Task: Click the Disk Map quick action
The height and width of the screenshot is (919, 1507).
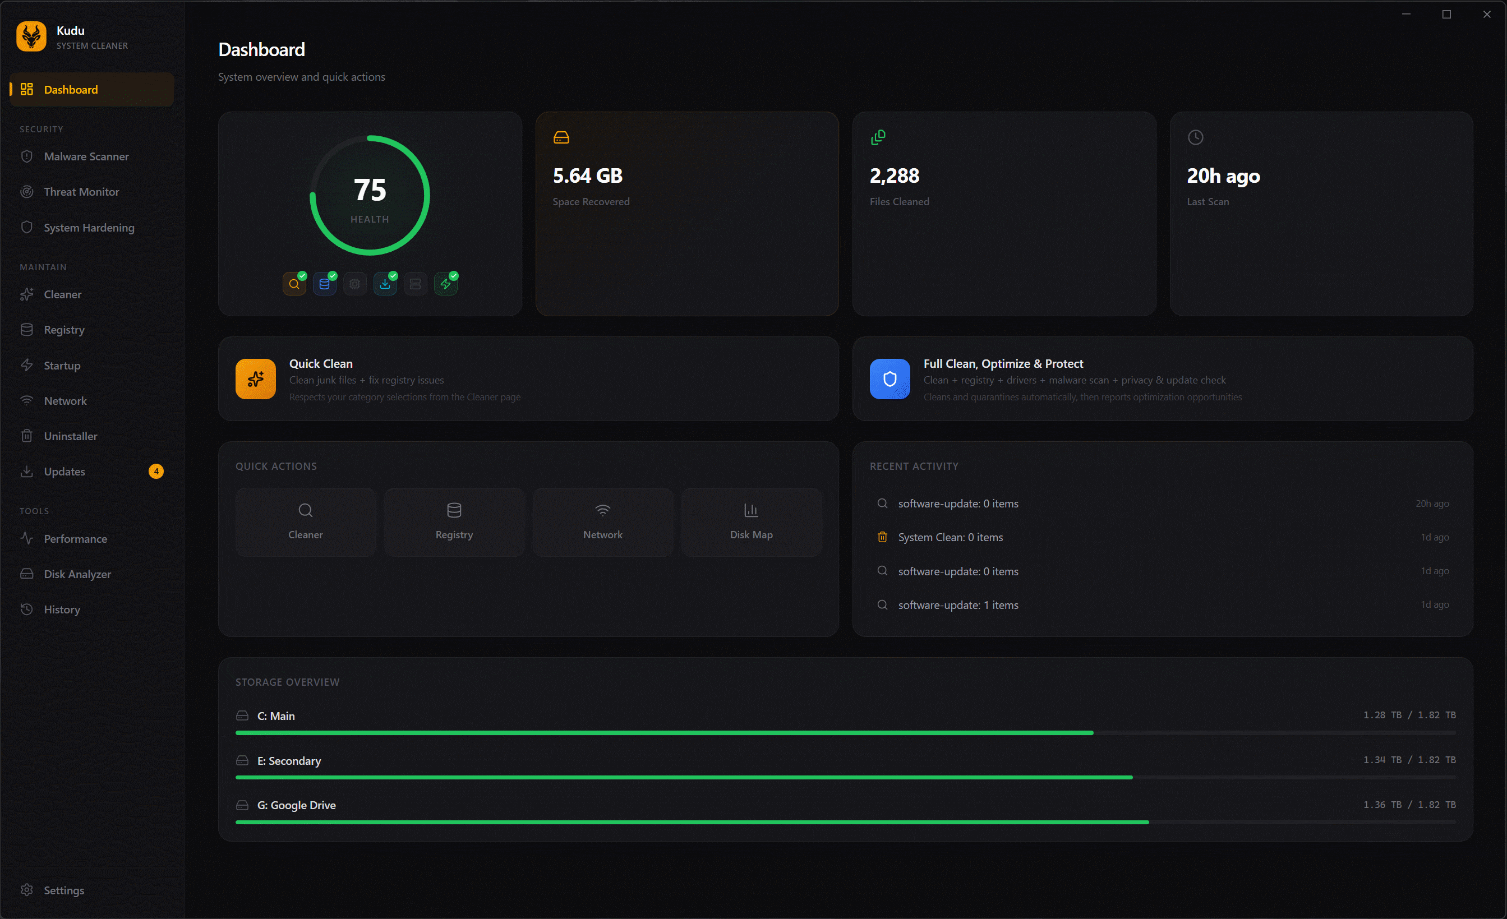Action: [x=751, y=521]
